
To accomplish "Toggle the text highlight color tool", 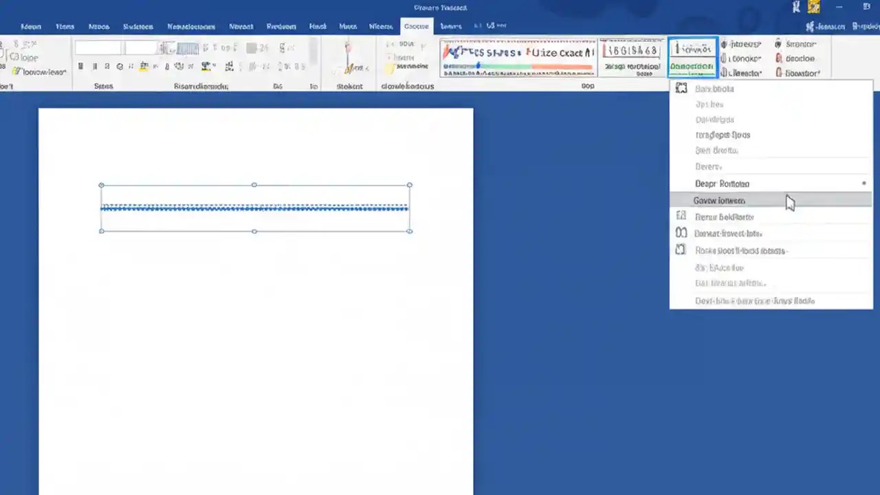I will point(144,66).
